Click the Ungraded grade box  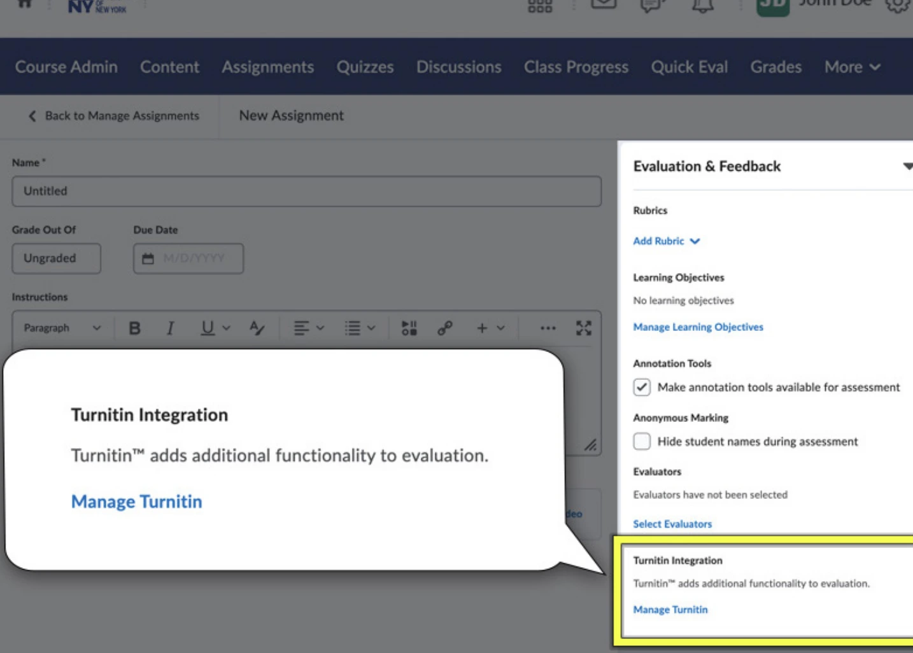click(56, 258)
